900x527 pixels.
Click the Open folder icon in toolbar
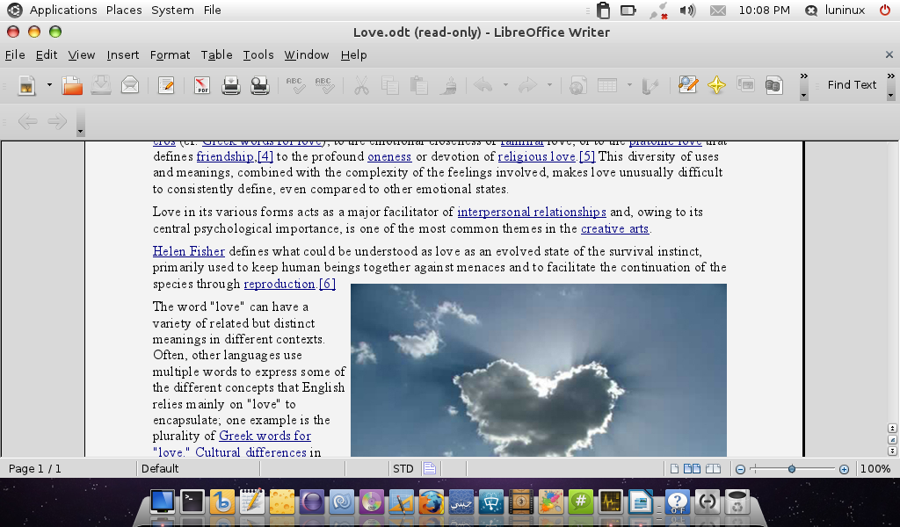(x=72, y=85)
